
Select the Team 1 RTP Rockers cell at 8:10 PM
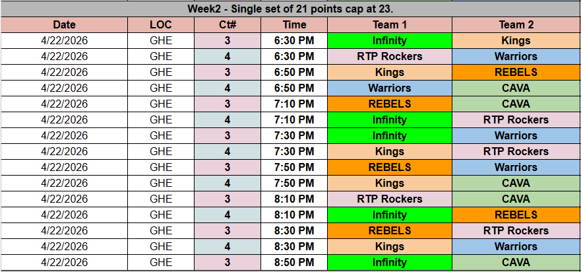coord(390,199)
